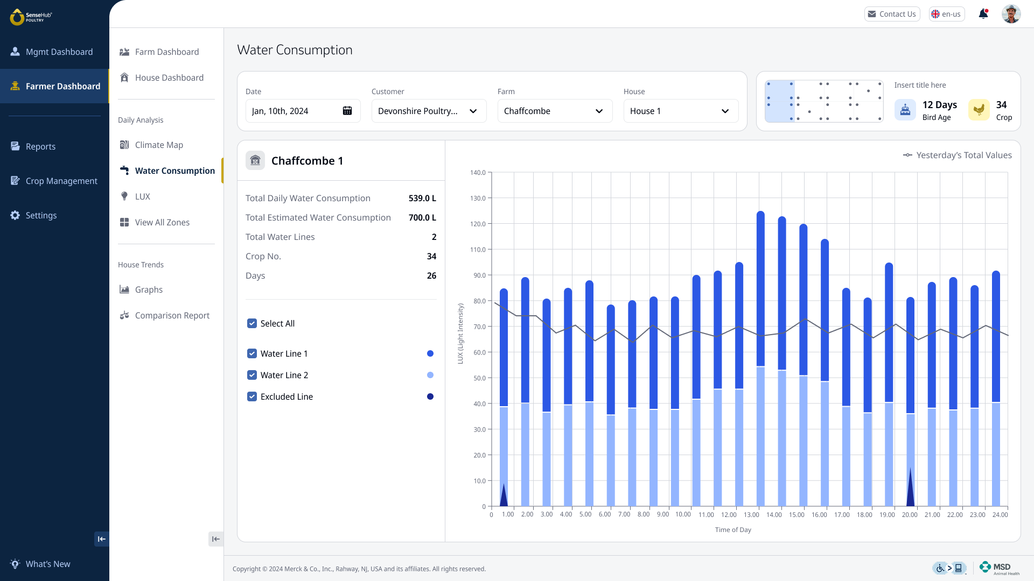This screenshot has width=1034, height=581.
Task: Click the Contact Us button
Action: point(892,14)
